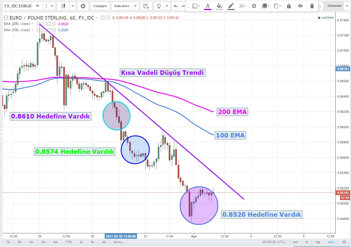Click the Compare button
The image size is (351, 247).
(100, 6)
